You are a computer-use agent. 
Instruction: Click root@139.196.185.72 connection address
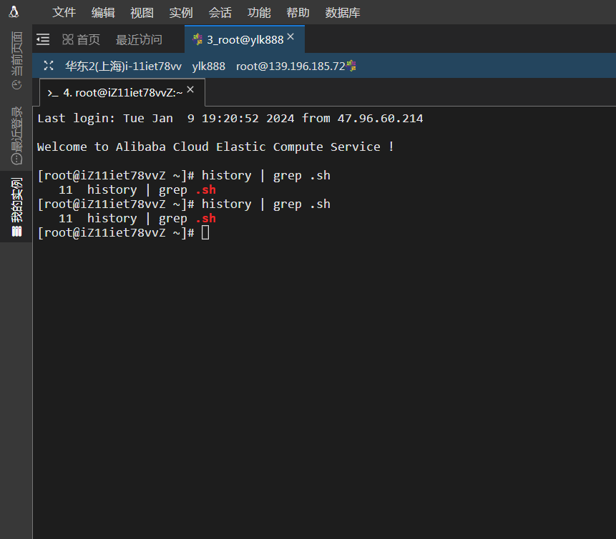(x=290, y=66)
